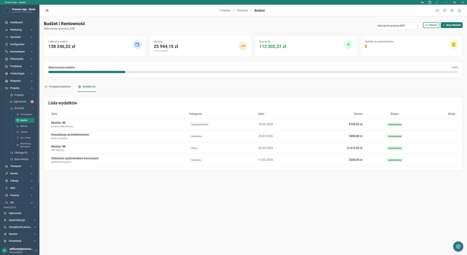467x255 pixels.
Task: Click the Dashboard icon in sidebar
Action: [x=6, y=22]
